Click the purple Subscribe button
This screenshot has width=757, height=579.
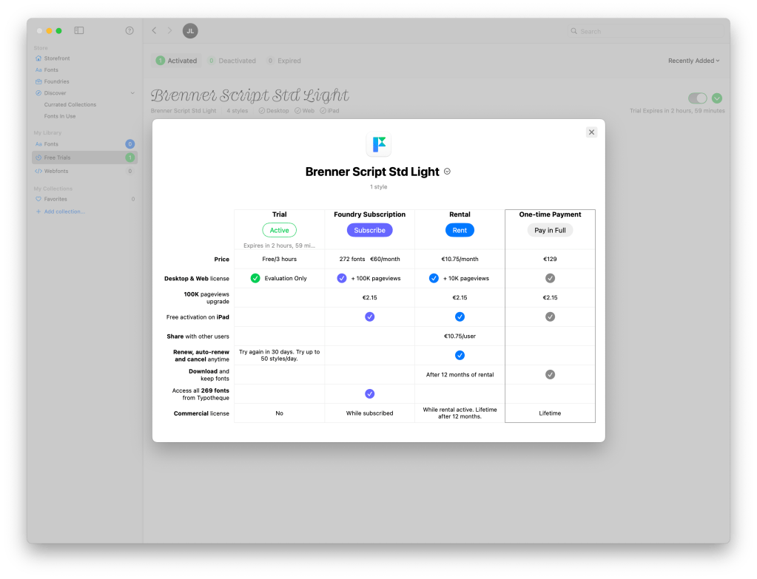pyautogui.click(x=369, y=230)
